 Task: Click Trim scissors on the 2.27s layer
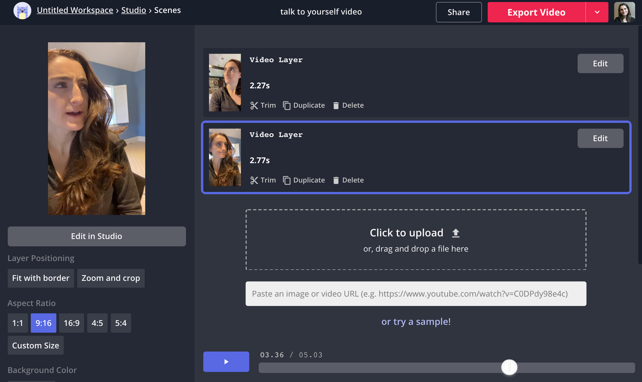[254, 105]
